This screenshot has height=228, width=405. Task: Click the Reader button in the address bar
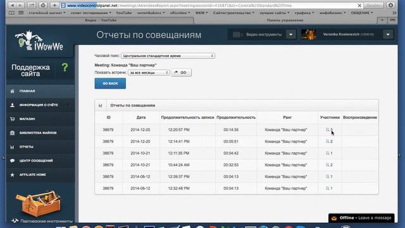373,6
